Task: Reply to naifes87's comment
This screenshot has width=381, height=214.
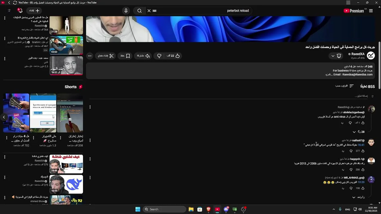Action: click(x=342, y=151)
